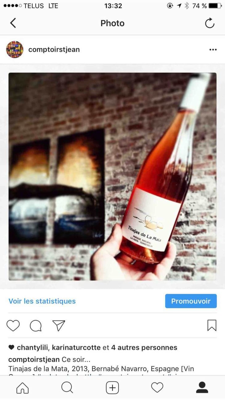The width and height of the screenshot is (225, 400).
Task: Create new post with plus icon
Action: [x=112, y=388]
